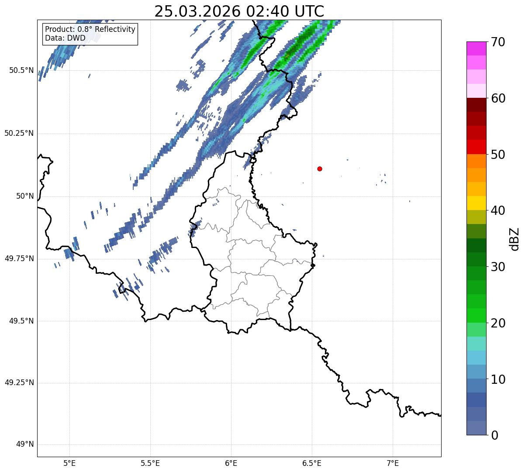Click the 'Product: 0.8° Reflectivity' label

pos(90,29)
